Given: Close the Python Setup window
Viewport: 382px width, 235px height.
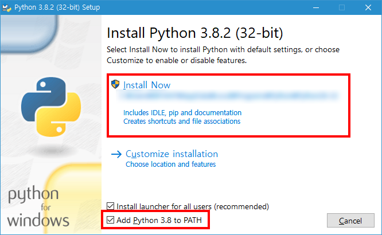Looking at the screenshot, I should click(x=368, y=7).
